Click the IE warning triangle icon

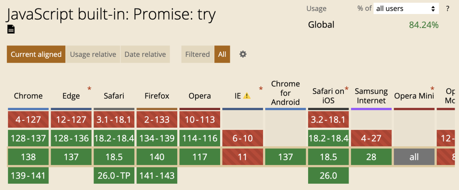pos(247,95)
